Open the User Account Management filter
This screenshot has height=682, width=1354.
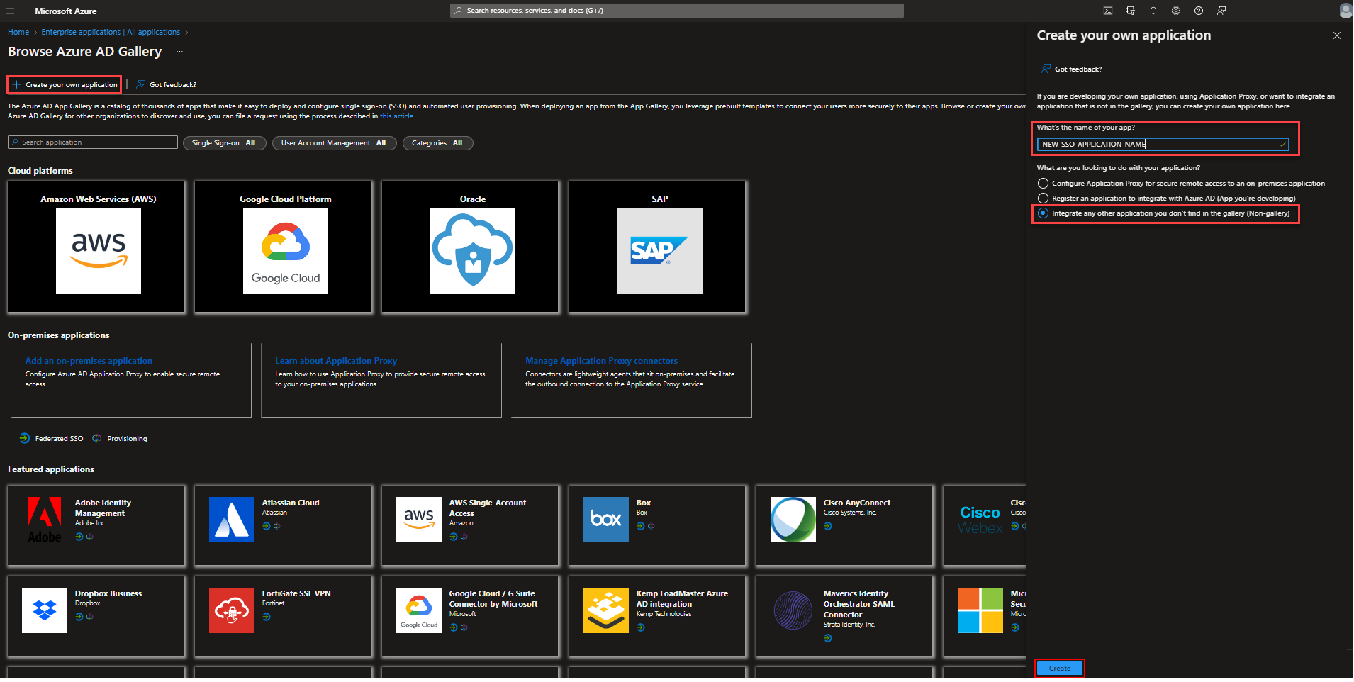point(334,143)
